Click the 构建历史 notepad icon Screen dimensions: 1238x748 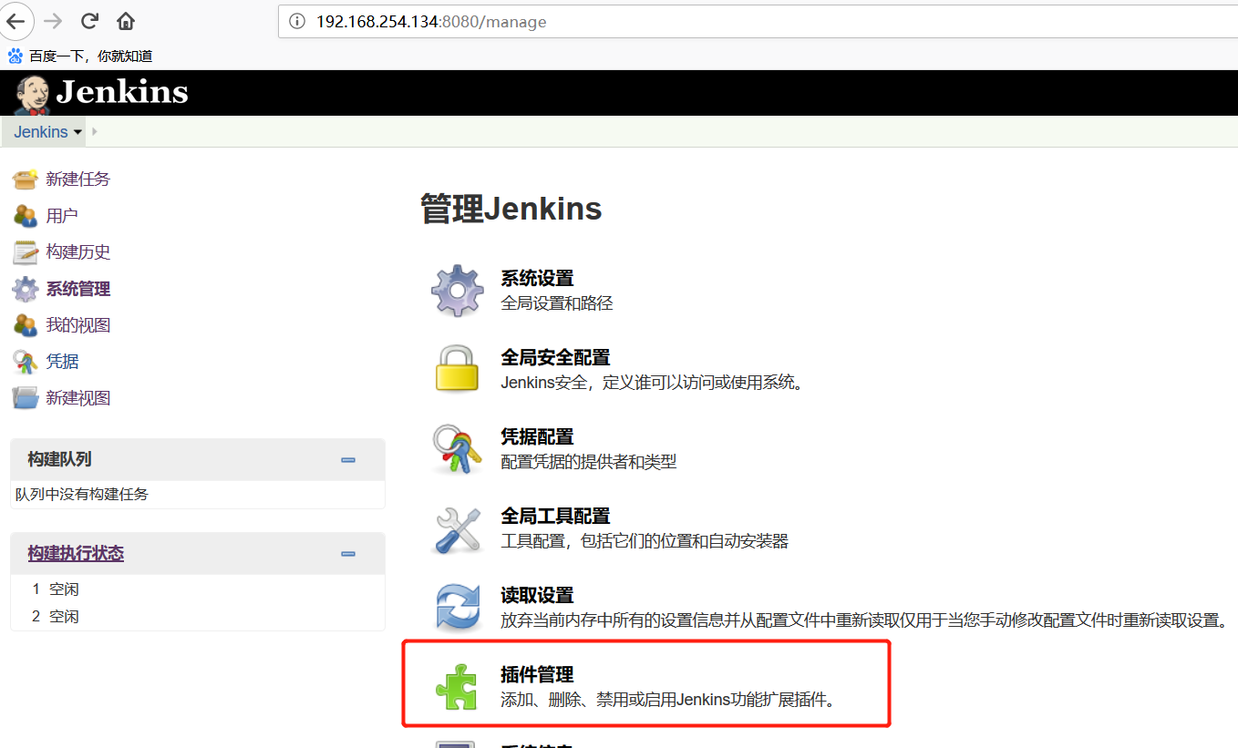tap(26, 252)
